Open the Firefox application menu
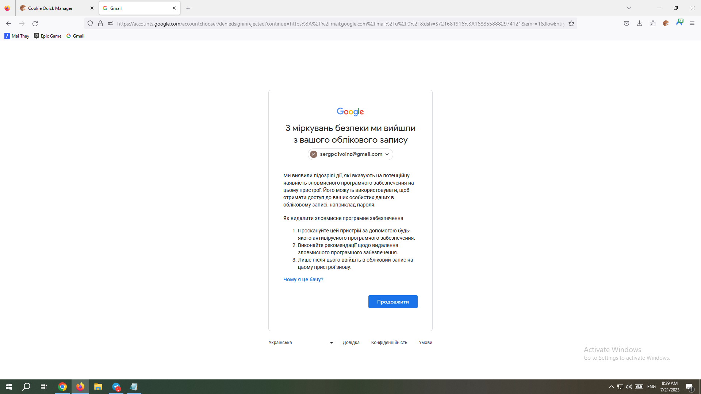The image size is (701, 394). pyautogui.click(x=692, y=24)
